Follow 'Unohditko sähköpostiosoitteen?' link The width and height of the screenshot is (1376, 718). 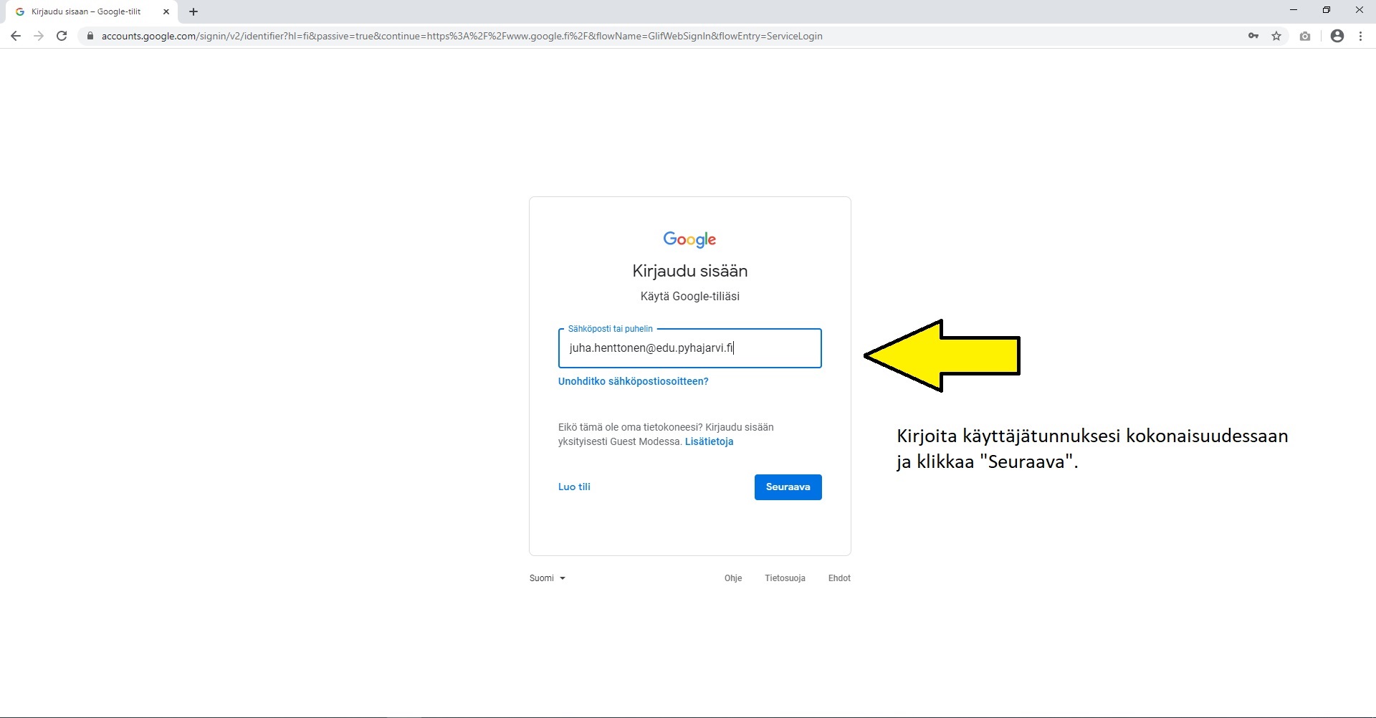(633, 381)
